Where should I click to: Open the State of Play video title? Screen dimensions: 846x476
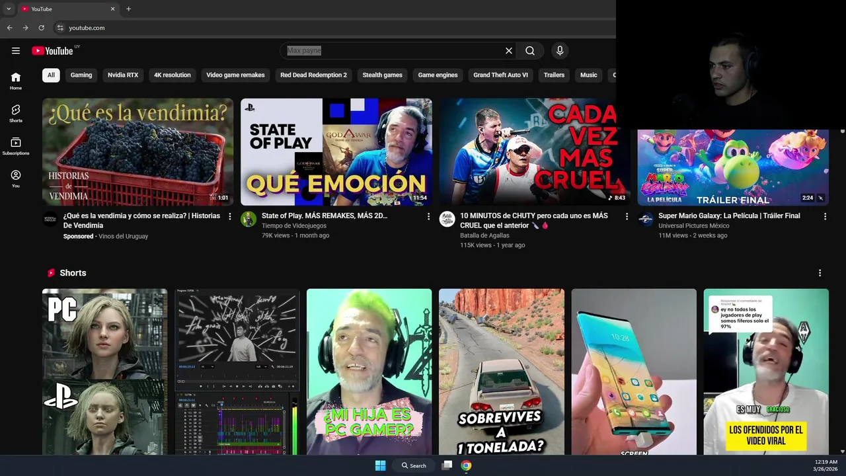point(325,216)
